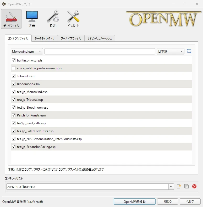Select the tes3jp_Bloodmoon.esp file name
Image resolution: width=203 pixels, height=207 pixels.
click(x=32, y=108)
